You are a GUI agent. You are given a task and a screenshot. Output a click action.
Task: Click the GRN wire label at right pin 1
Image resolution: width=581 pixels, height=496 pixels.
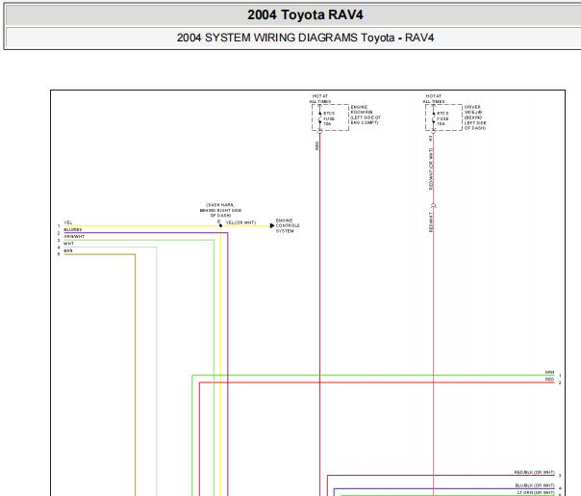[x=549, y=372]
